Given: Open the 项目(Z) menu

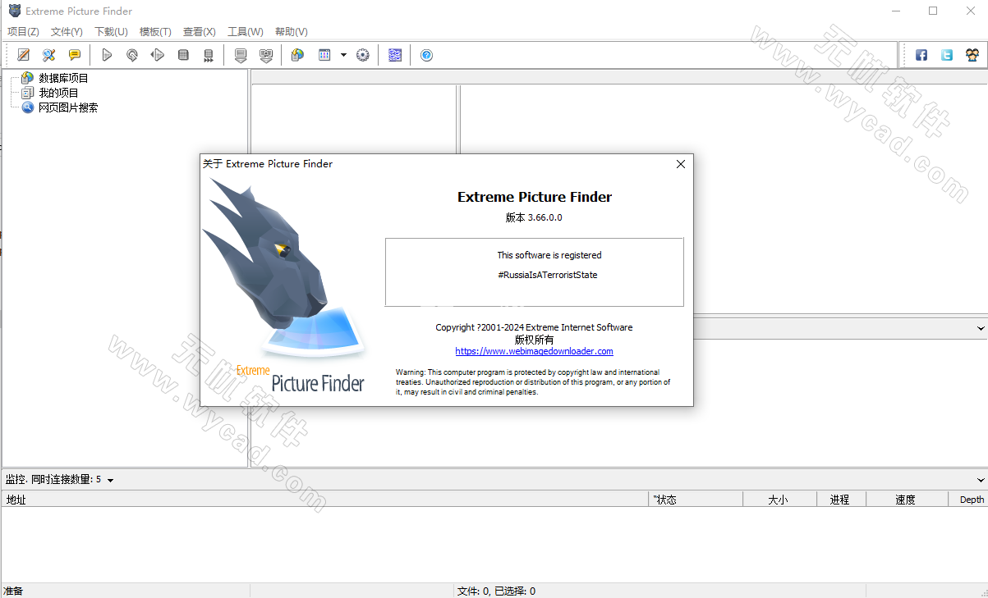Looking at the screenshot, I should coord(23,31).
